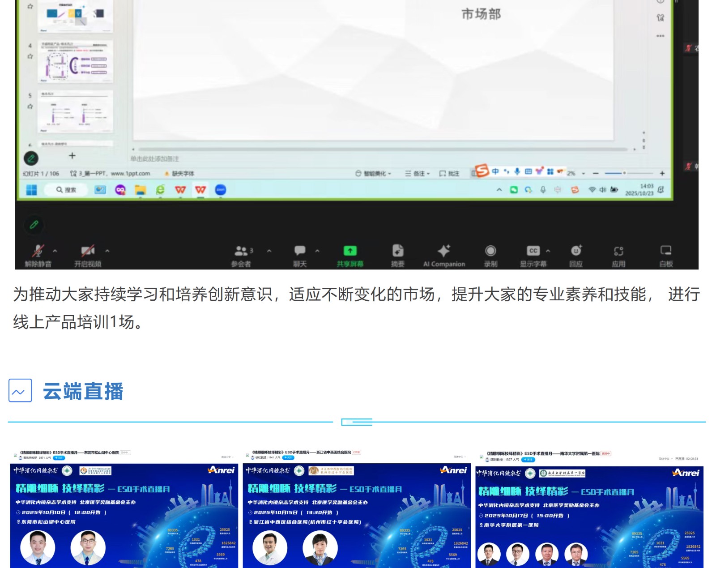This screenshot has height=568, width=716.
Task: Show captions via 显示字幕 CC icon
Action: coord(533,251)
